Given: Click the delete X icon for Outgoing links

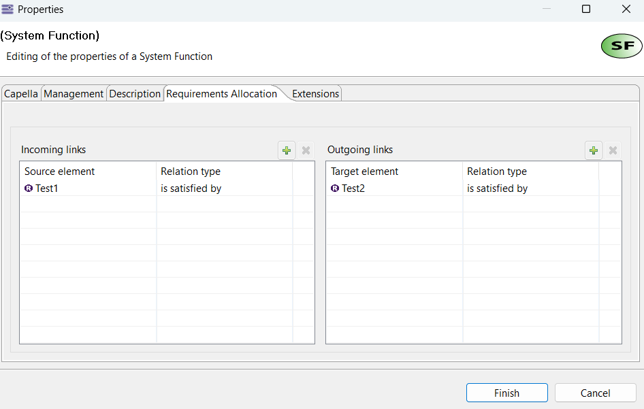Looking at the screenshot, I should [613, 150].
